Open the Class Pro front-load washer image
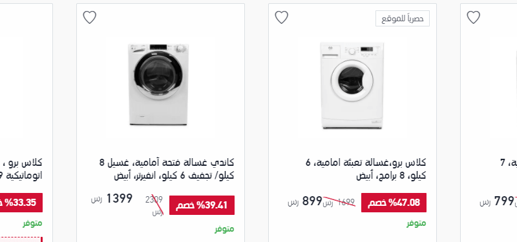The image size is (517, 242). point(352,85)
